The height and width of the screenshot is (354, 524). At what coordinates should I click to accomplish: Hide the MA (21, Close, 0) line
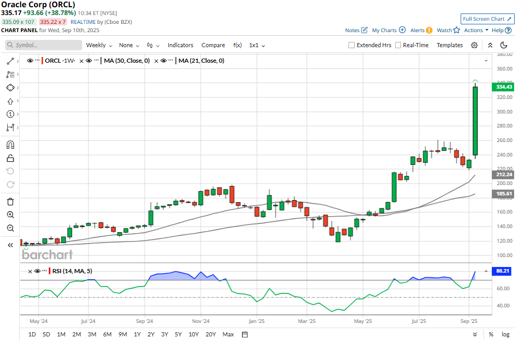coord(164,61)
